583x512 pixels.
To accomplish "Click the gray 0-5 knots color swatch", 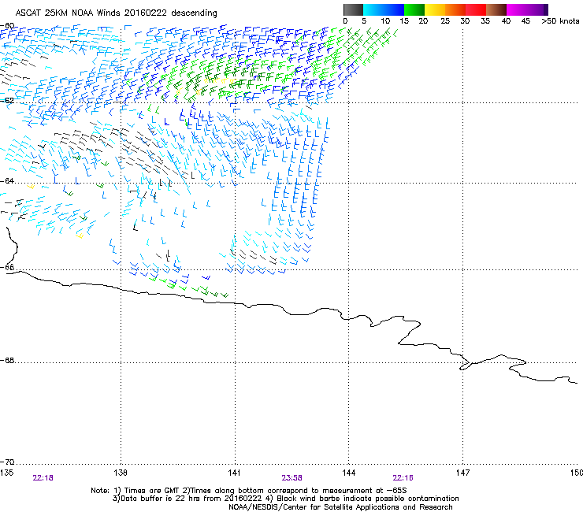I will coord(353,9).
